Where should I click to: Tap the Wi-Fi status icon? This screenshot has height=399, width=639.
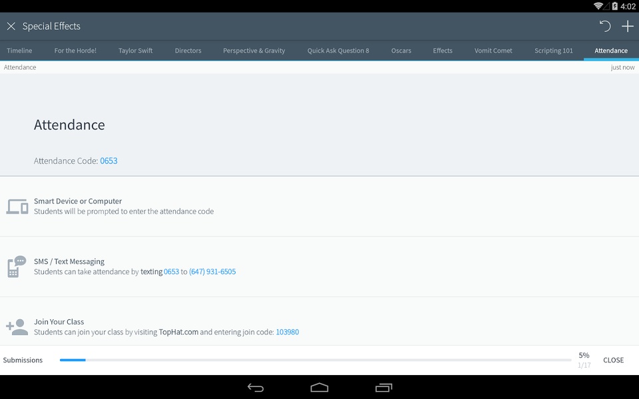click(x=598, y=6)
